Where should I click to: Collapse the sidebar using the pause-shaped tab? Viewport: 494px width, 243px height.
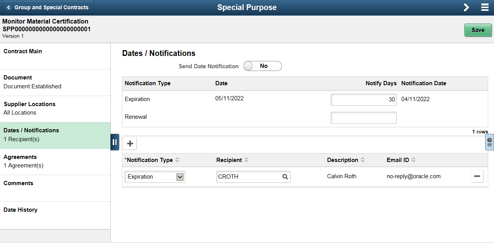[115, 142]
